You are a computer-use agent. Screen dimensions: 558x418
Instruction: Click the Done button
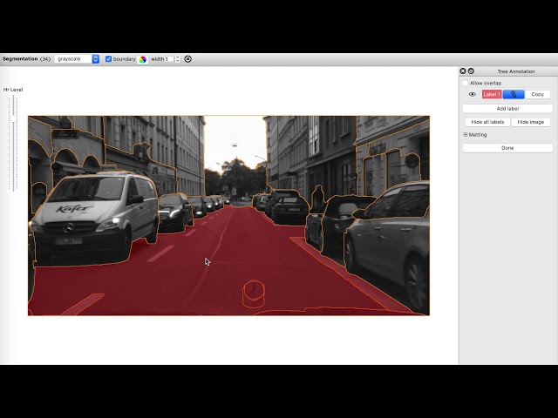click(x=507, y=148)
